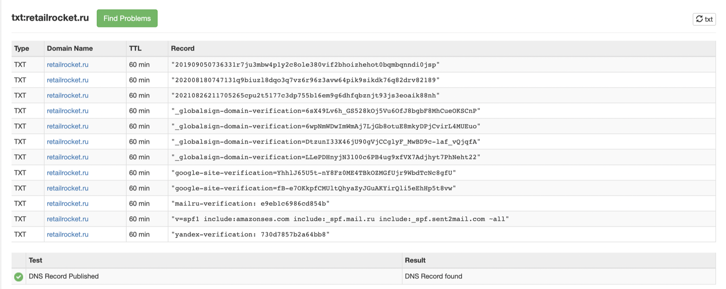
Task: Select the record starting 202008180747131q9biuzl
Action: click(305, 80)
